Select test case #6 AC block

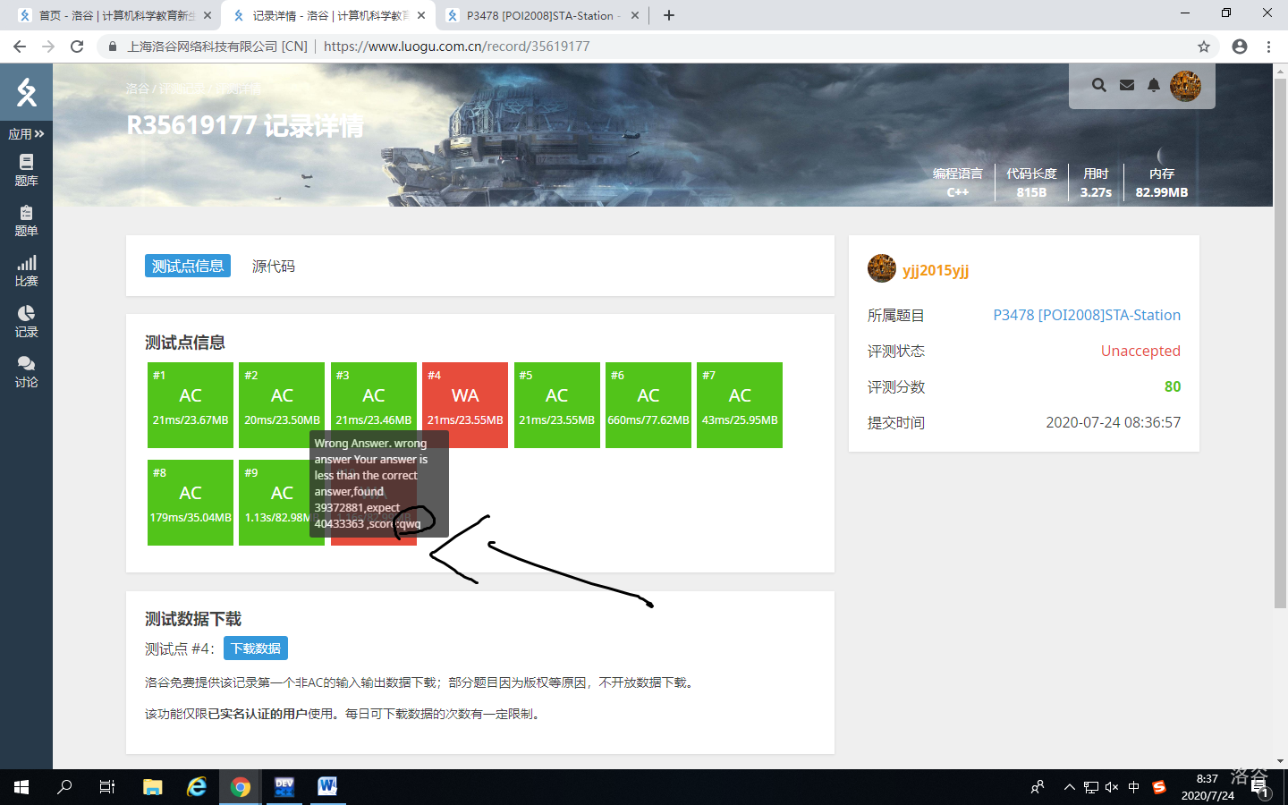[648, 405]
